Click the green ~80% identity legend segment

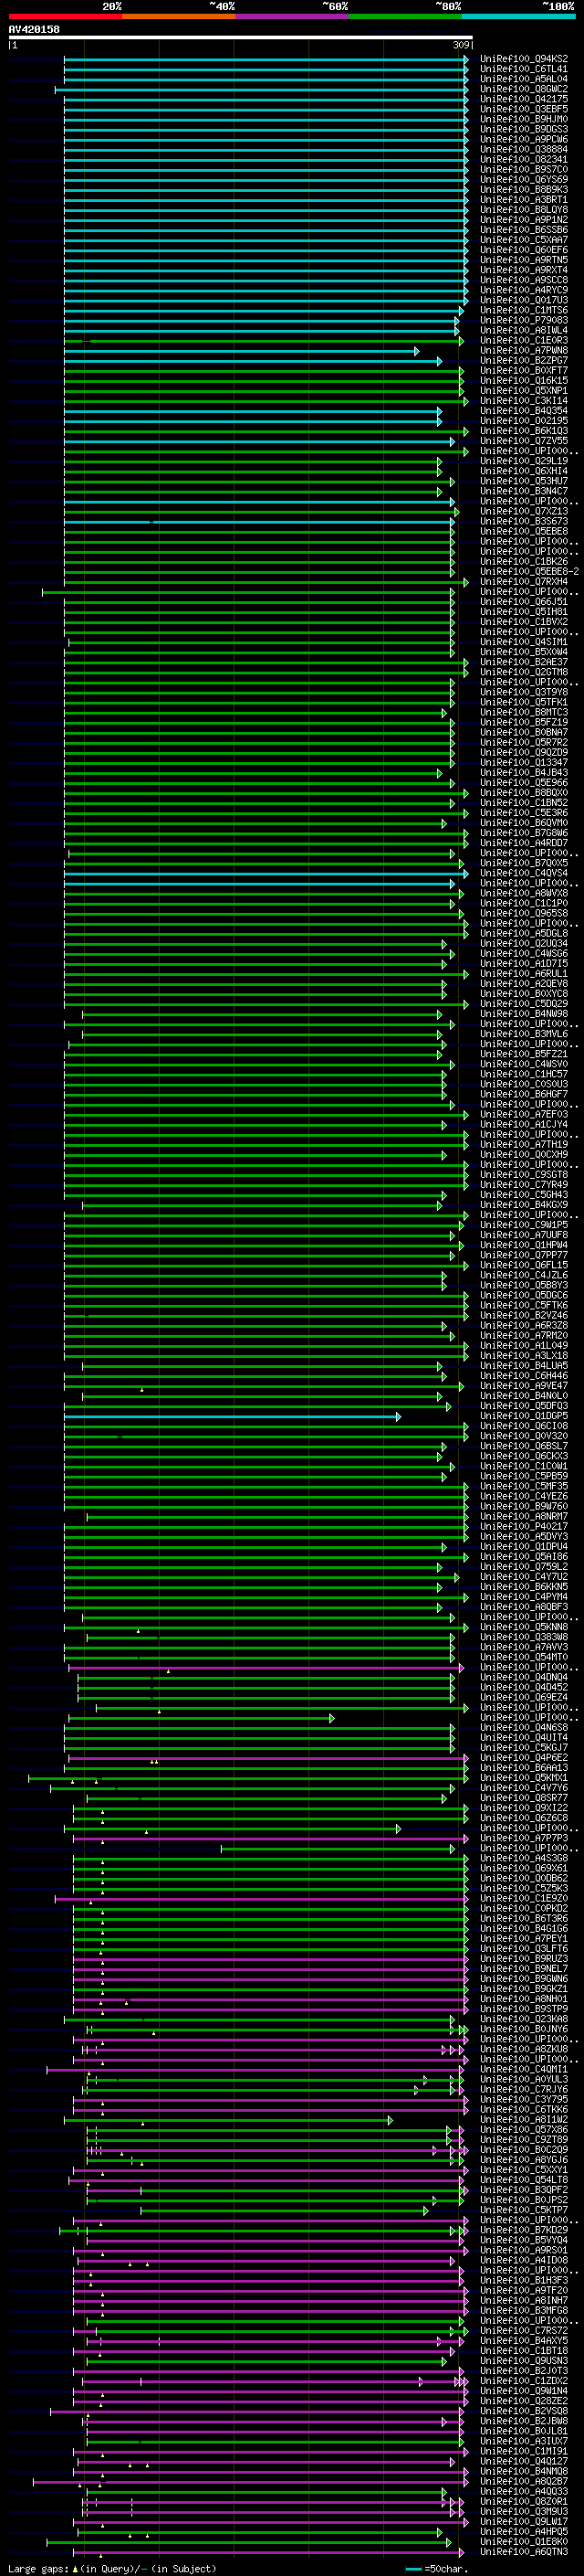(405, 16)
